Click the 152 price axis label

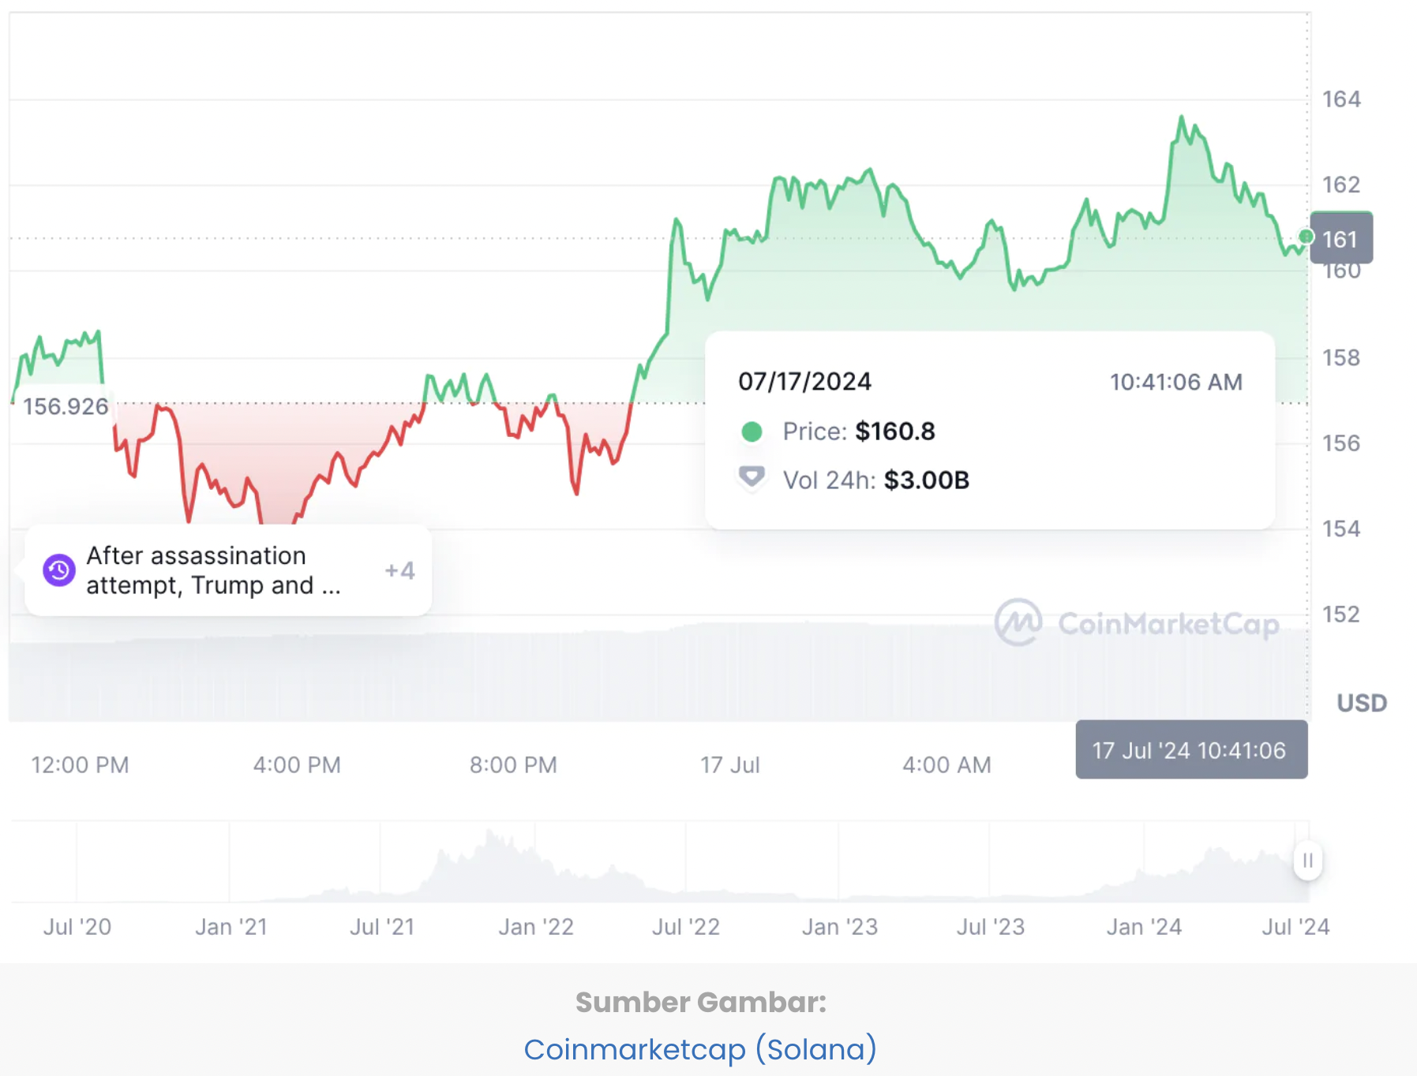click(x=1341, y=615)
